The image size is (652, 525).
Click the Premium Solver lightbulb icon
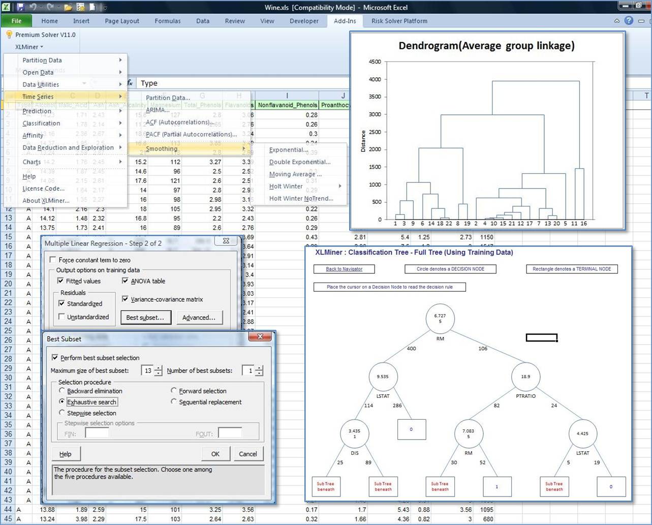(9, 35)
